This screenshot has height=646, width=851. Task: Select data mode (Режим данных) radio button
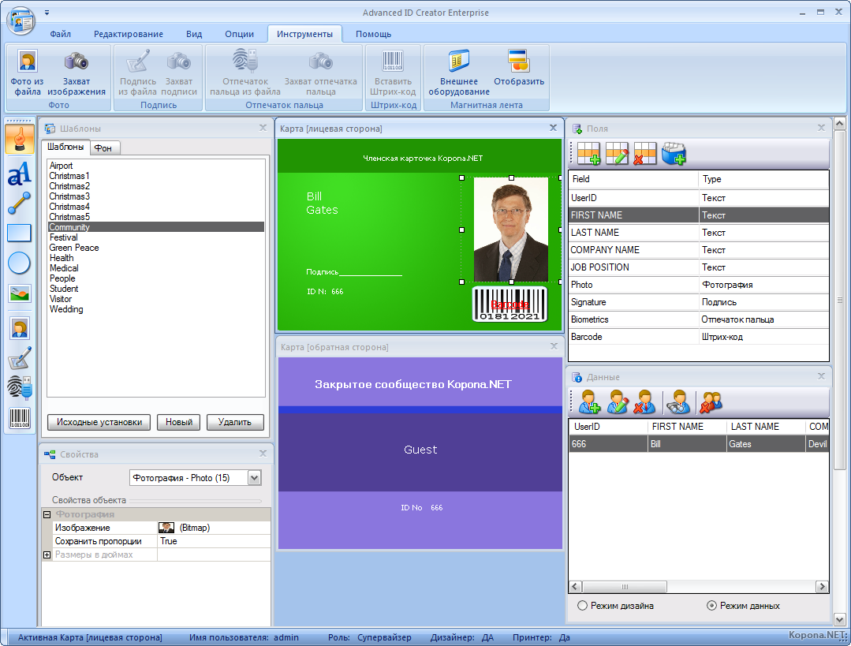(712, 606)
